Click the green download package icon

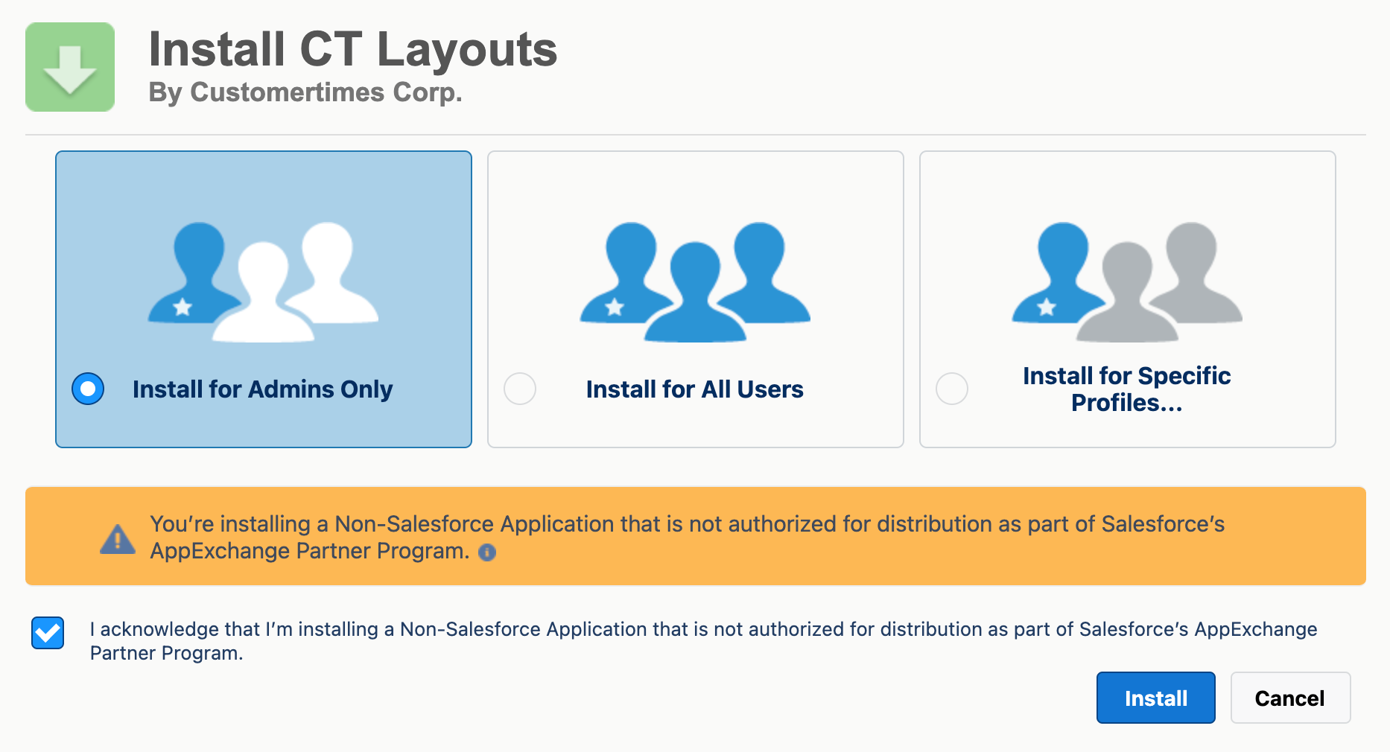(x=69, y=66)
